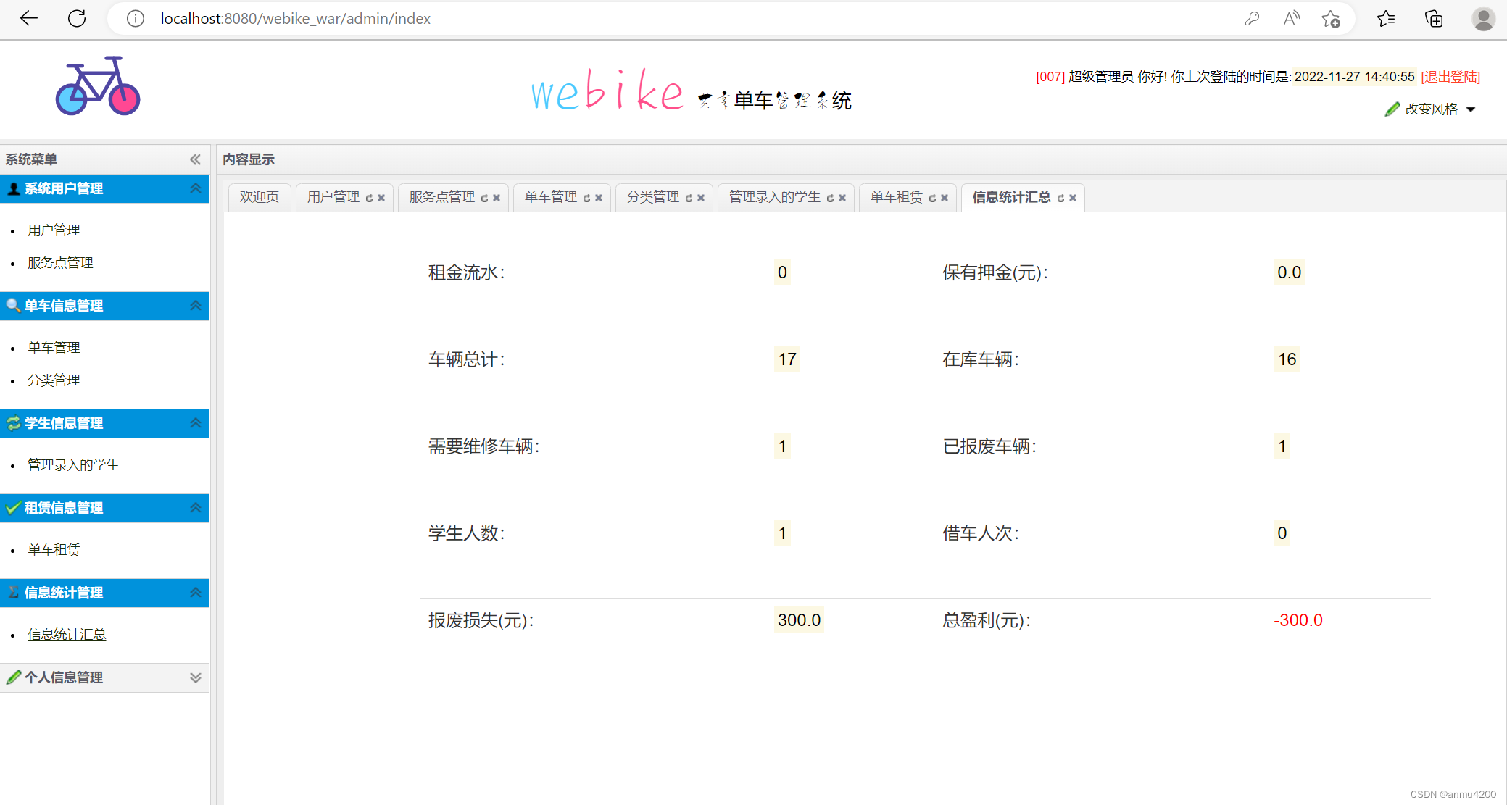Expand the 个人信息管理 accordion section

pos(195,677)
